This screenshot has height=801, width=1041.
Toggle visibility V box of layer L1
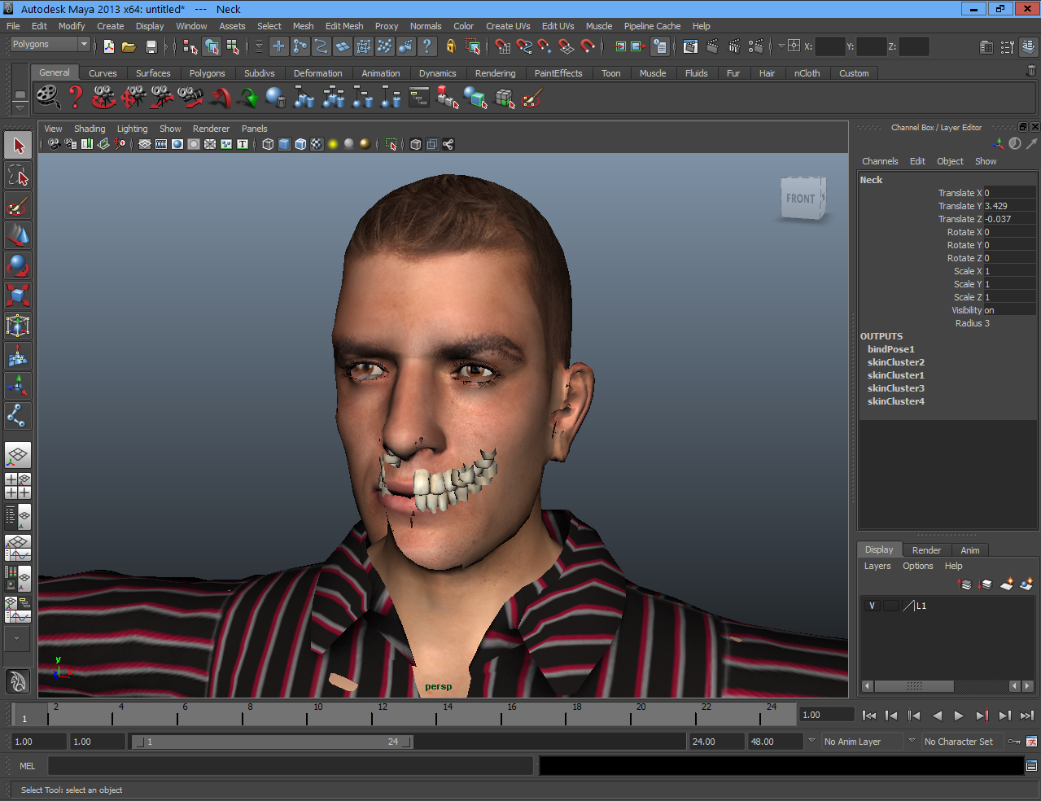click(872, 606)
